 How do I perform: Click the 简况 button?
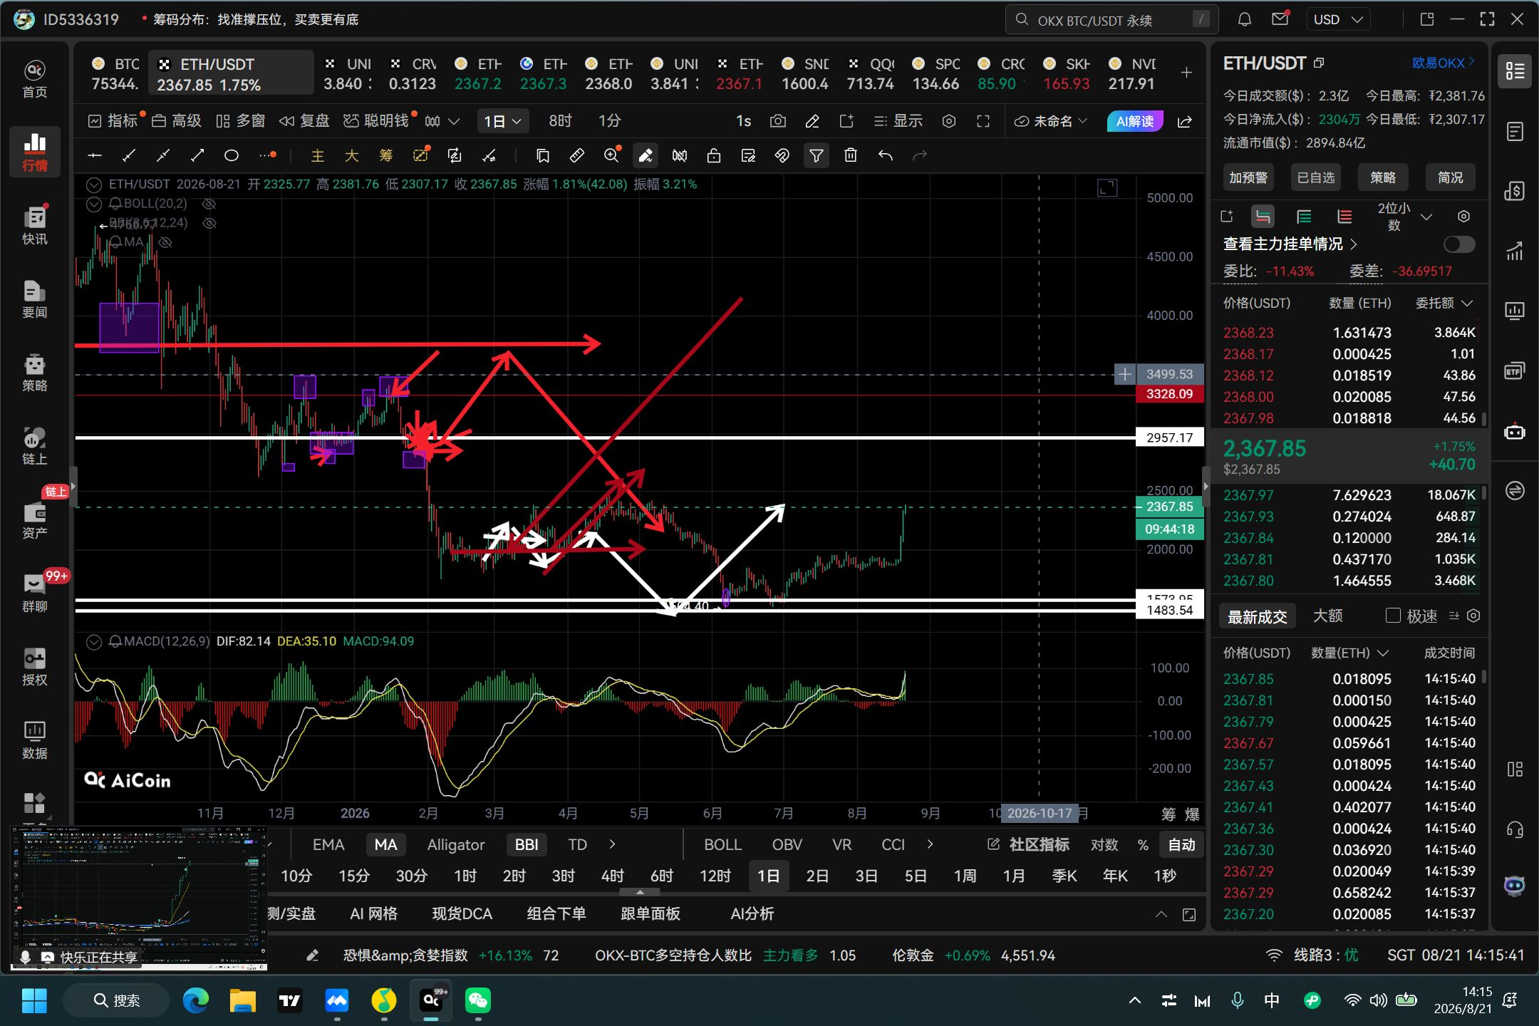pyautogui.click(x=1450, y=177)
